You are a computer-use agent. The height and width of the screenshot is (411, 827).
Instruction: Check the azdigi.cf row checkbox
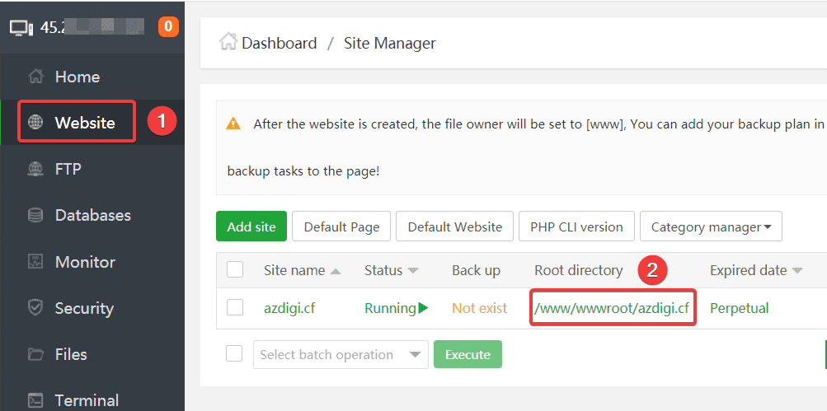tap(235, 308)
